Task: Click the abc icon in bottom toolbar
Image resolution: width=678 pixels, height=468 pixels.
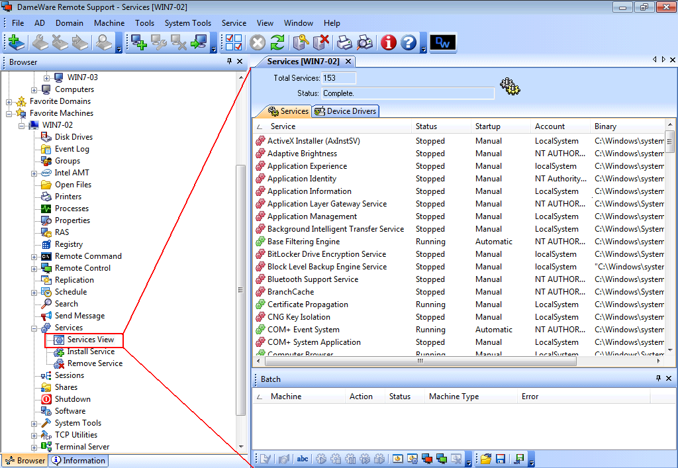Action: click(302, 459)
